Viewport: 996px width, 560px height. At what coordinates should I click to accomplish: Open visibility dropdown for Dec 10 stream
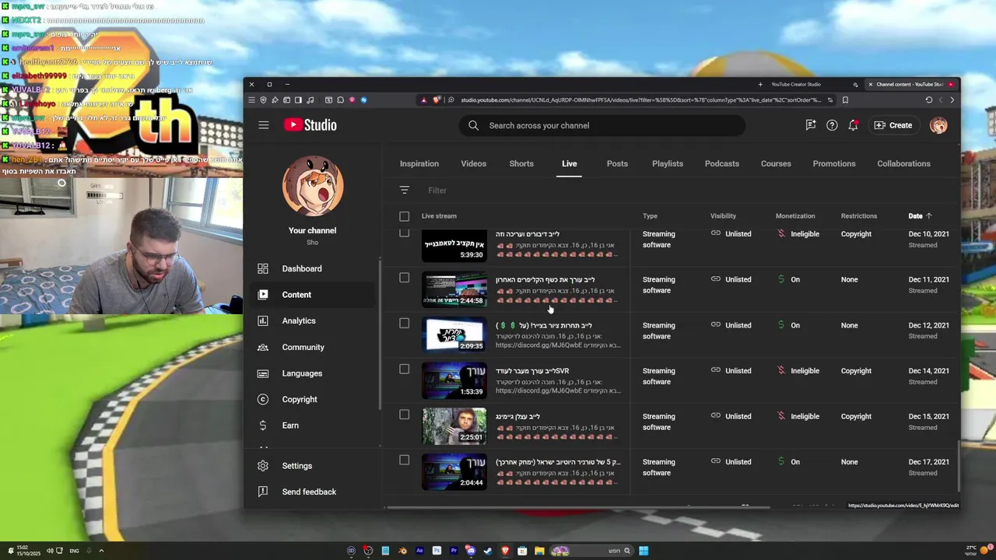pos(731,234)
